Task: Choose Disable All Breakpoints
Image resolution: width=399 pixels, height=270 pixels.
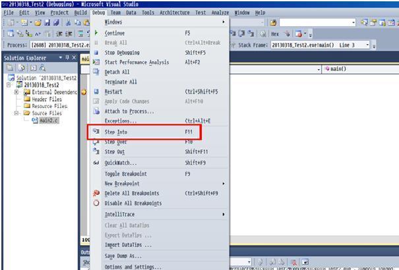Action: click(160, 203)
